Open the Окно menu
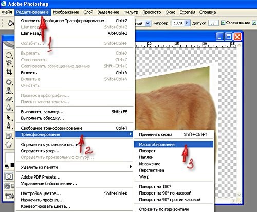The image size is (257, 212). coord(170,12)
